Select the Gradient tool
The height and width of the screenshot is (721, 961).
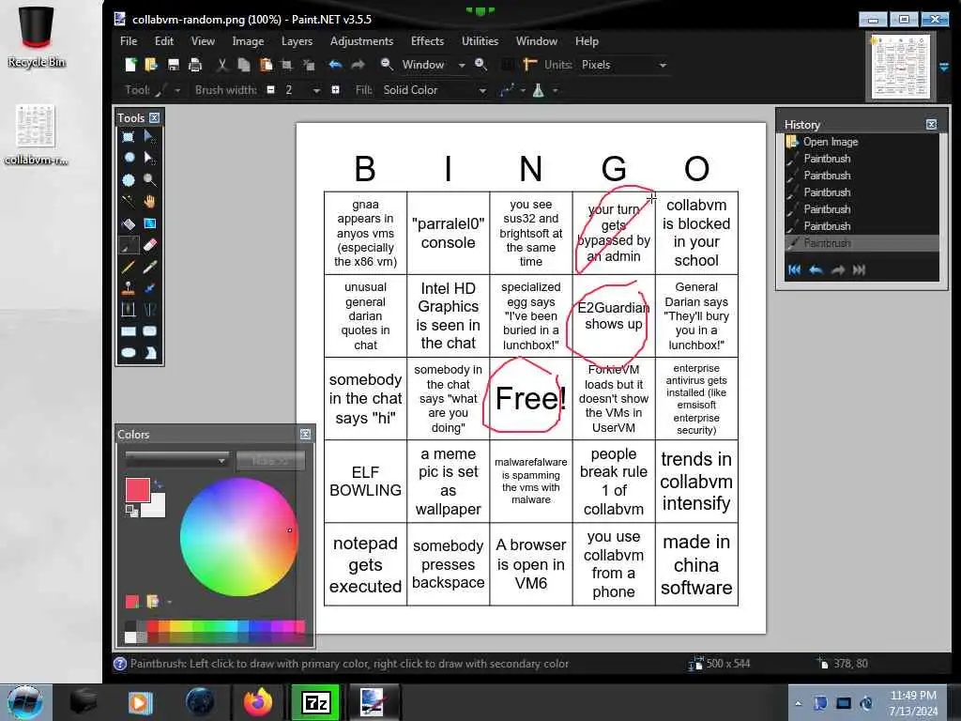149,223
